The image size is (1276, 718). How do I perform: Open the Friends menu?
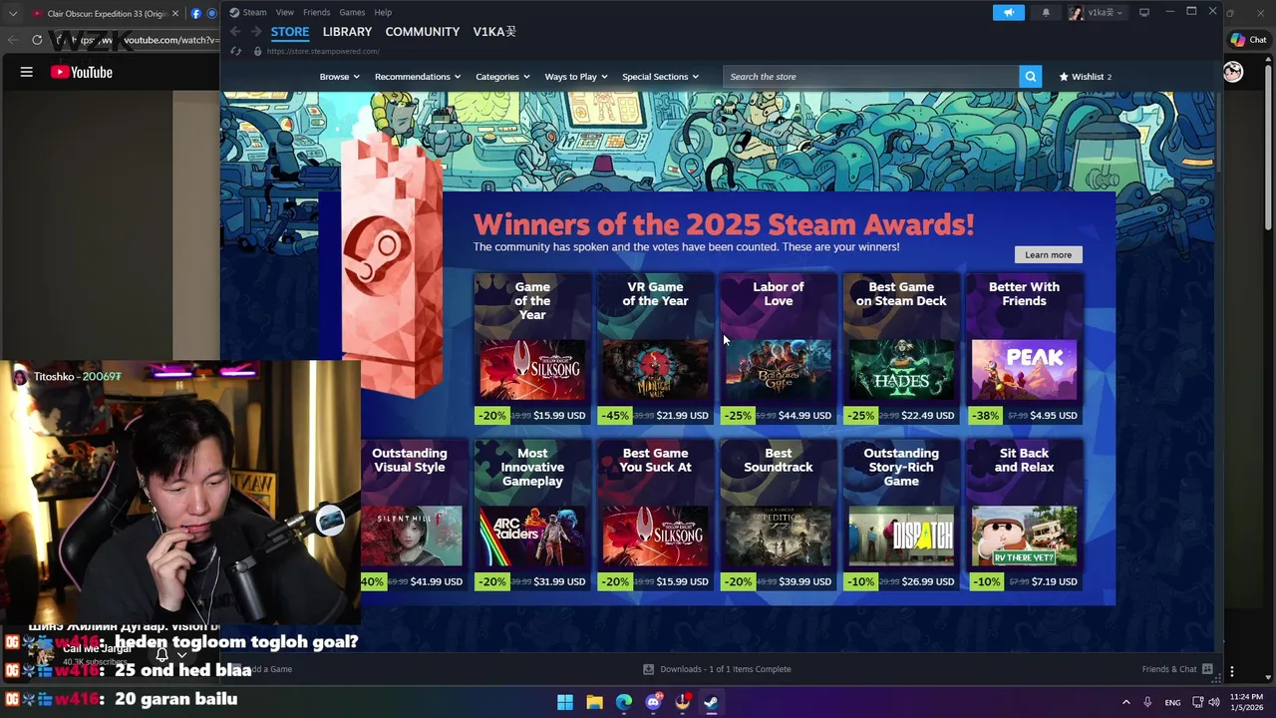pyautogui.click(x=316, y=12)
